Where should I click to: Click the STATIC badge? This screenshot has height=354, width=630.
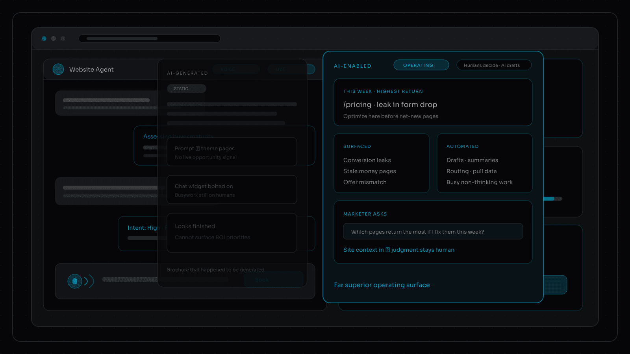point(187,88)
